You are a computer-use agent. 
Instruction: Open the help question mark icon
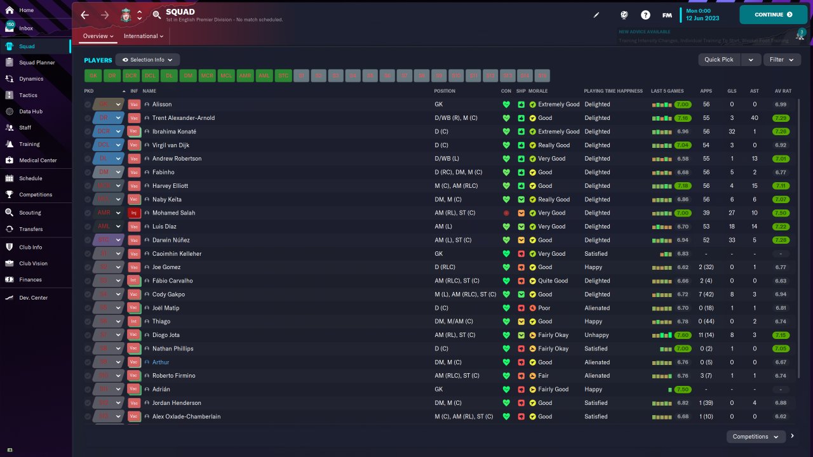645,15
